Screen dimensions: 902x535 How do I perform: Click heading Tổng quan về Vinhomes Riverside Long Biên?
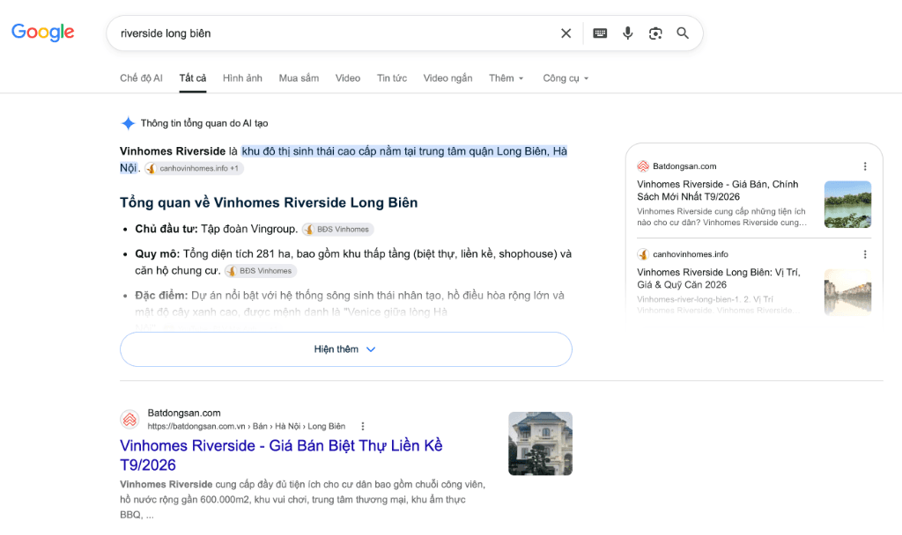point(269,203)
